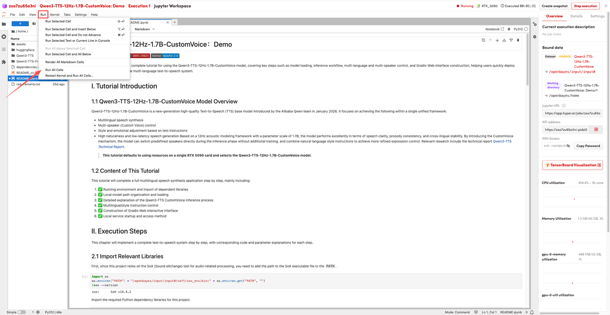Viewport: 610px width, 315px height.
Task: Click the duplicate cell icon
Action: tap(483, 40)
